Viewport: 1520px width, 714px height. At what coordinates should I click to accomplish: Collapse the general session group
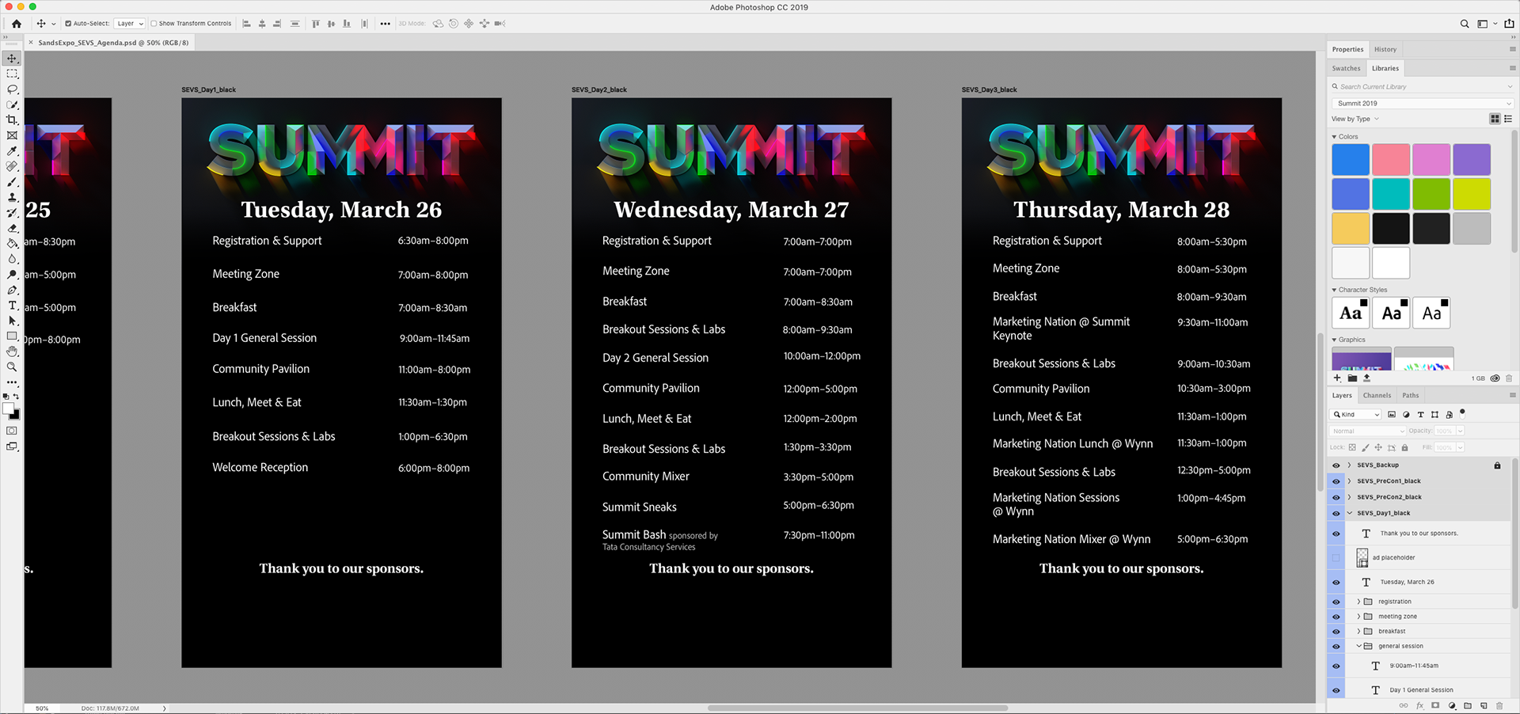(1359, 646)
